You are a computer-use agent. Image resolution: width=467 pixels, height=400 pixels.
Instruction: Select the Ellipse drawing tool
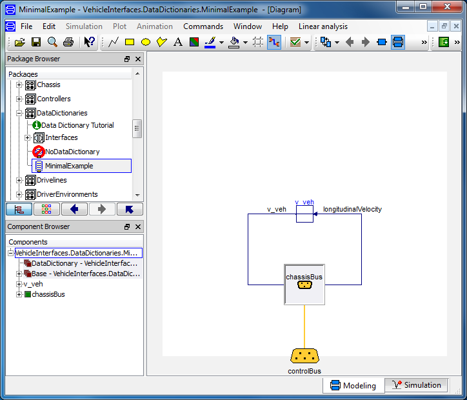tap(146, 43)
